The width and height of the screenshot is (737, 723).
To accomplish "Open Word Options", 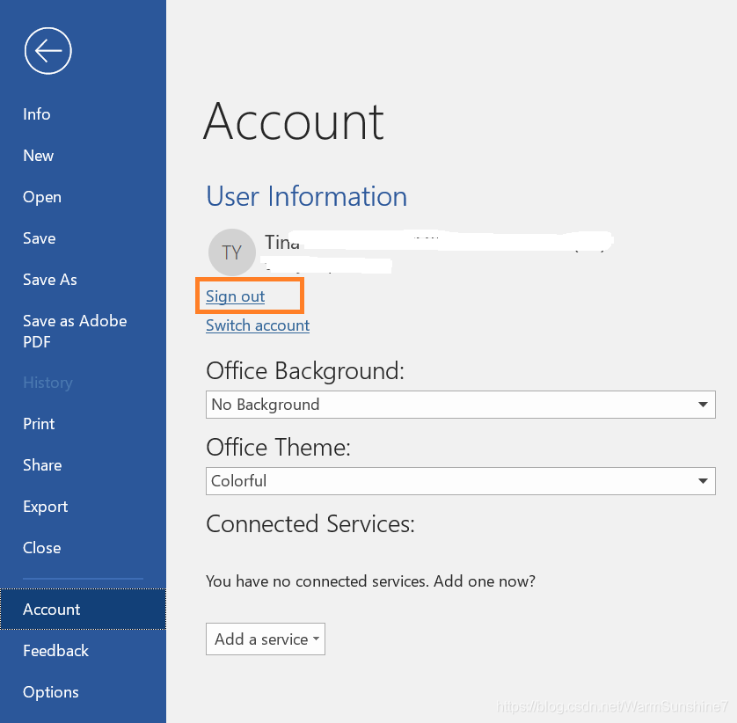I will 51,692.
